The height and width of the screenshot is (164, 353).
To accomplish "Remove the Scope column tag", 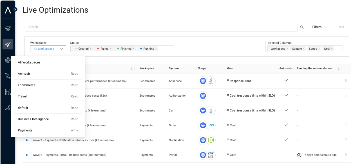I will pos(319,49).
